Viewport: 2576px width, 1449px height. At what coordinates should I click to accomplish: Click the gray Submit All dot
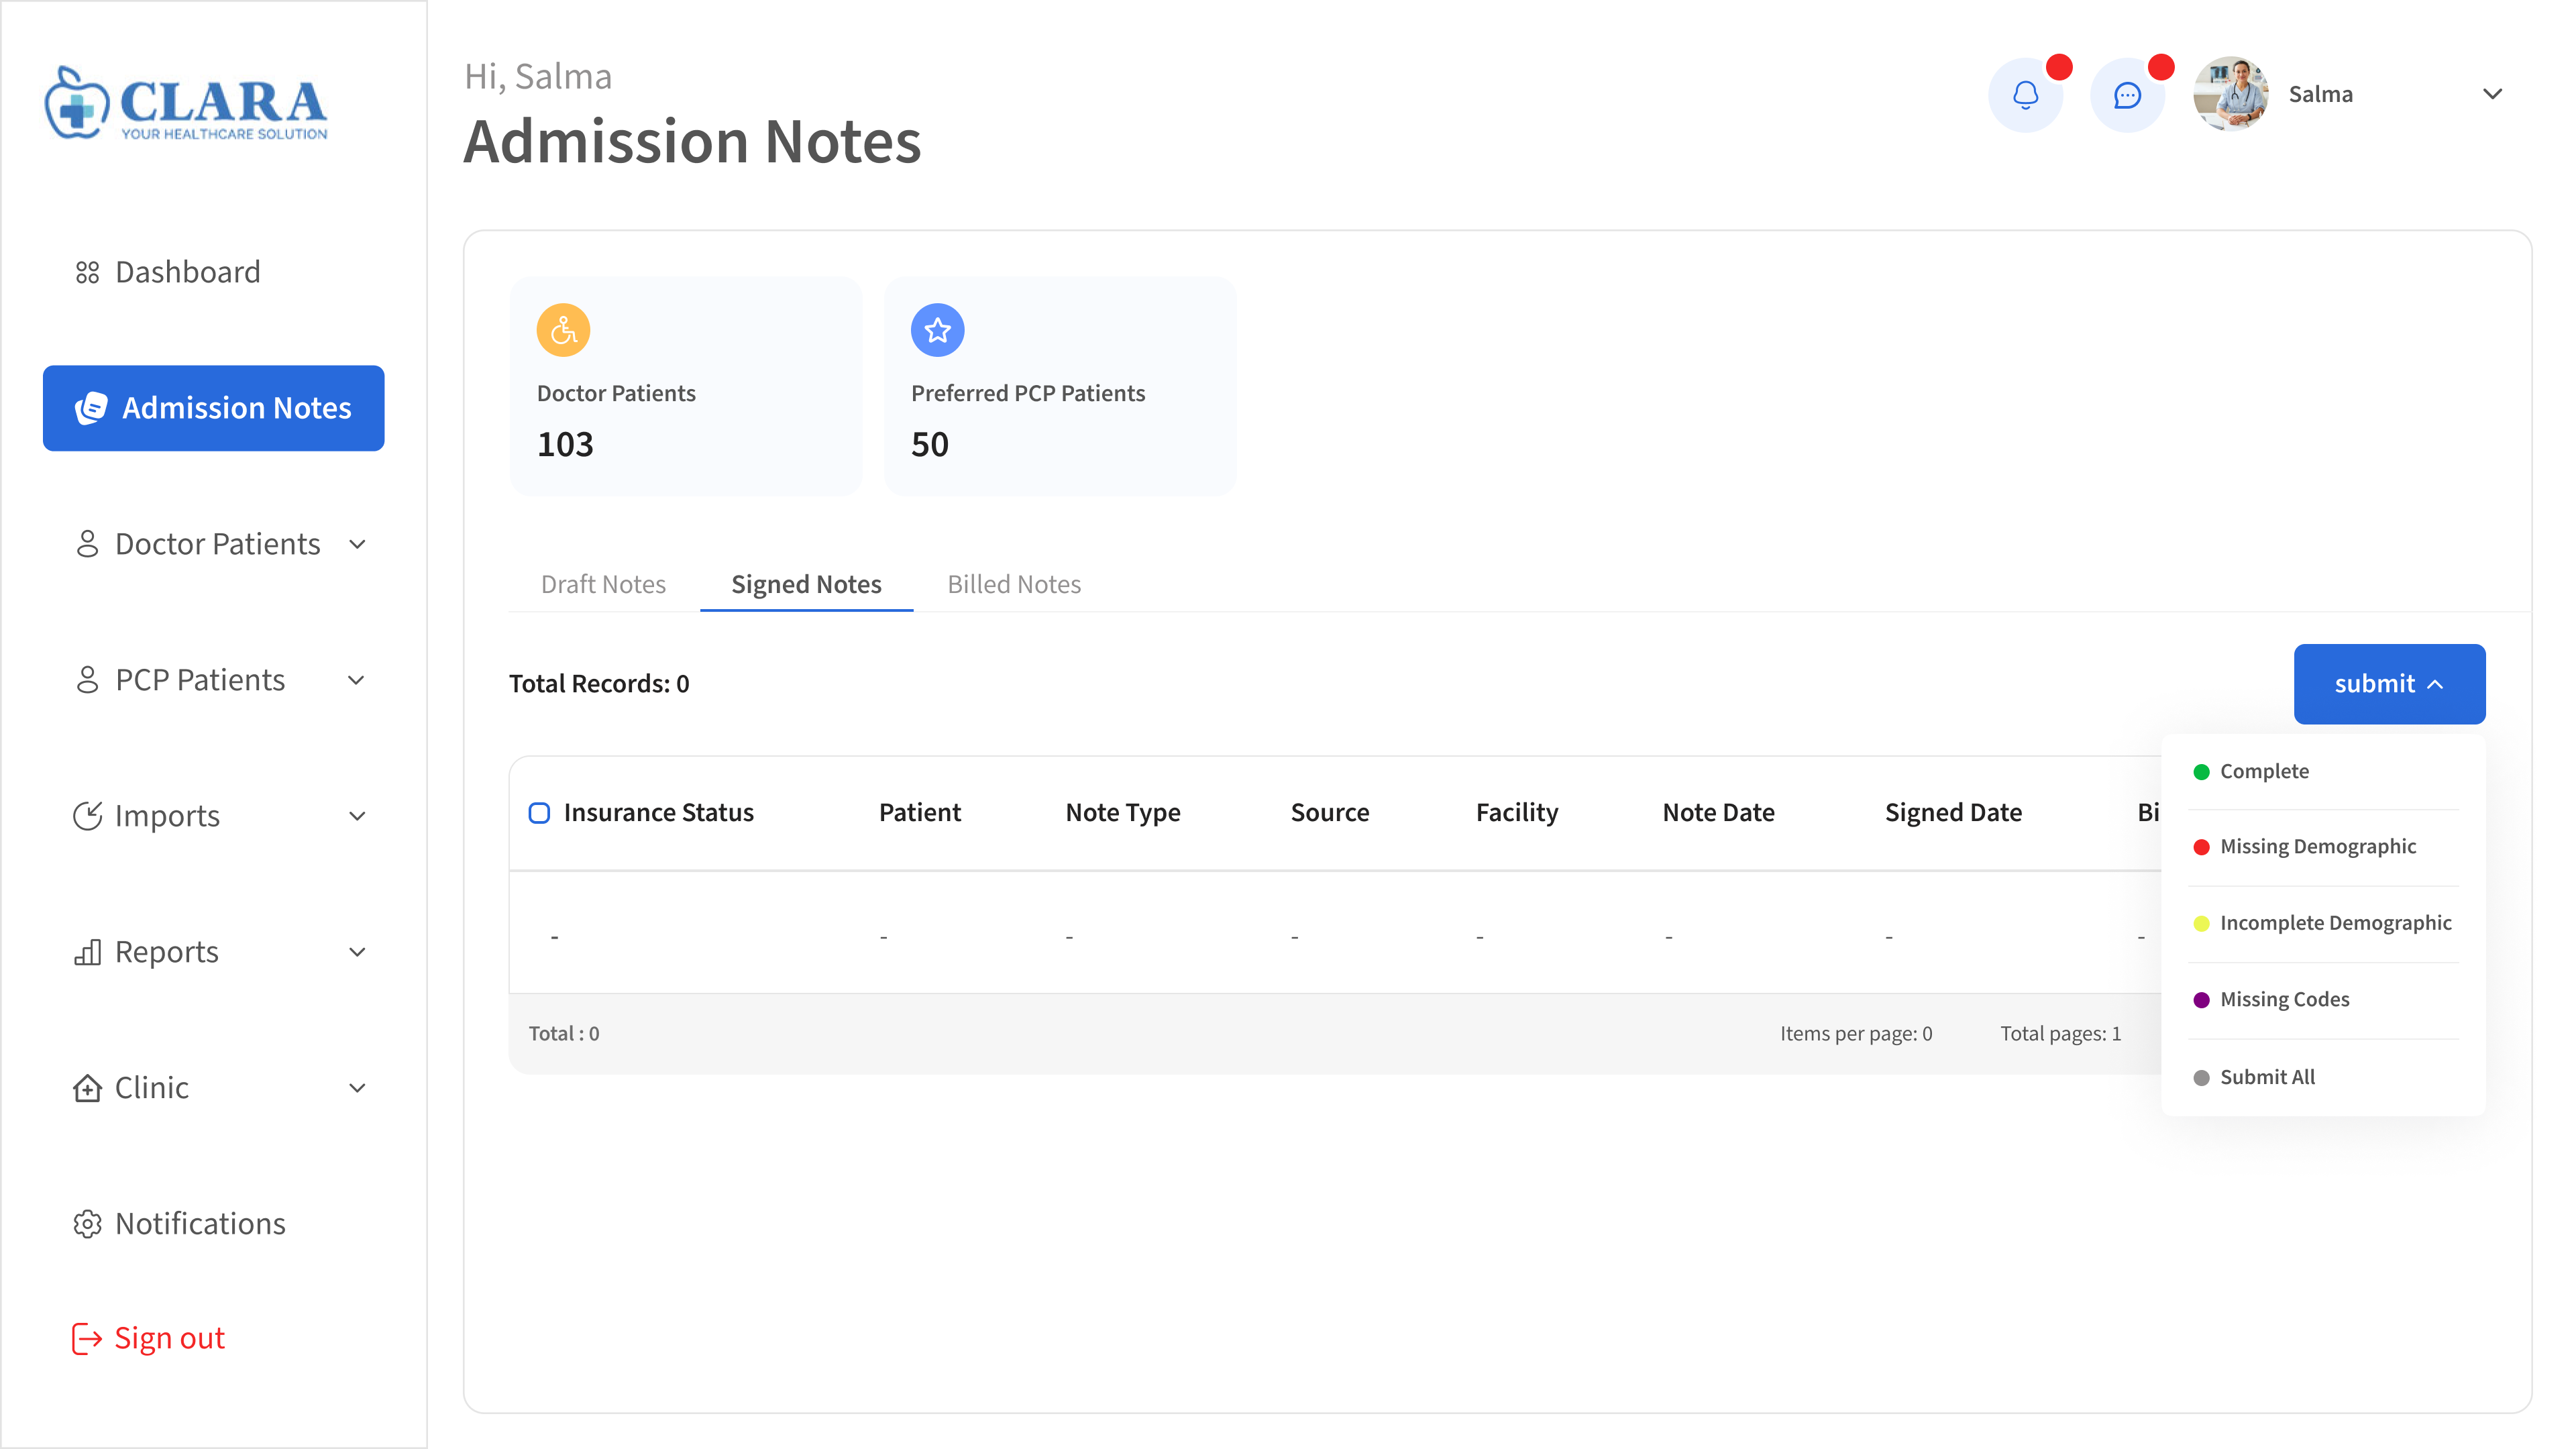tap(2201, 1078)
